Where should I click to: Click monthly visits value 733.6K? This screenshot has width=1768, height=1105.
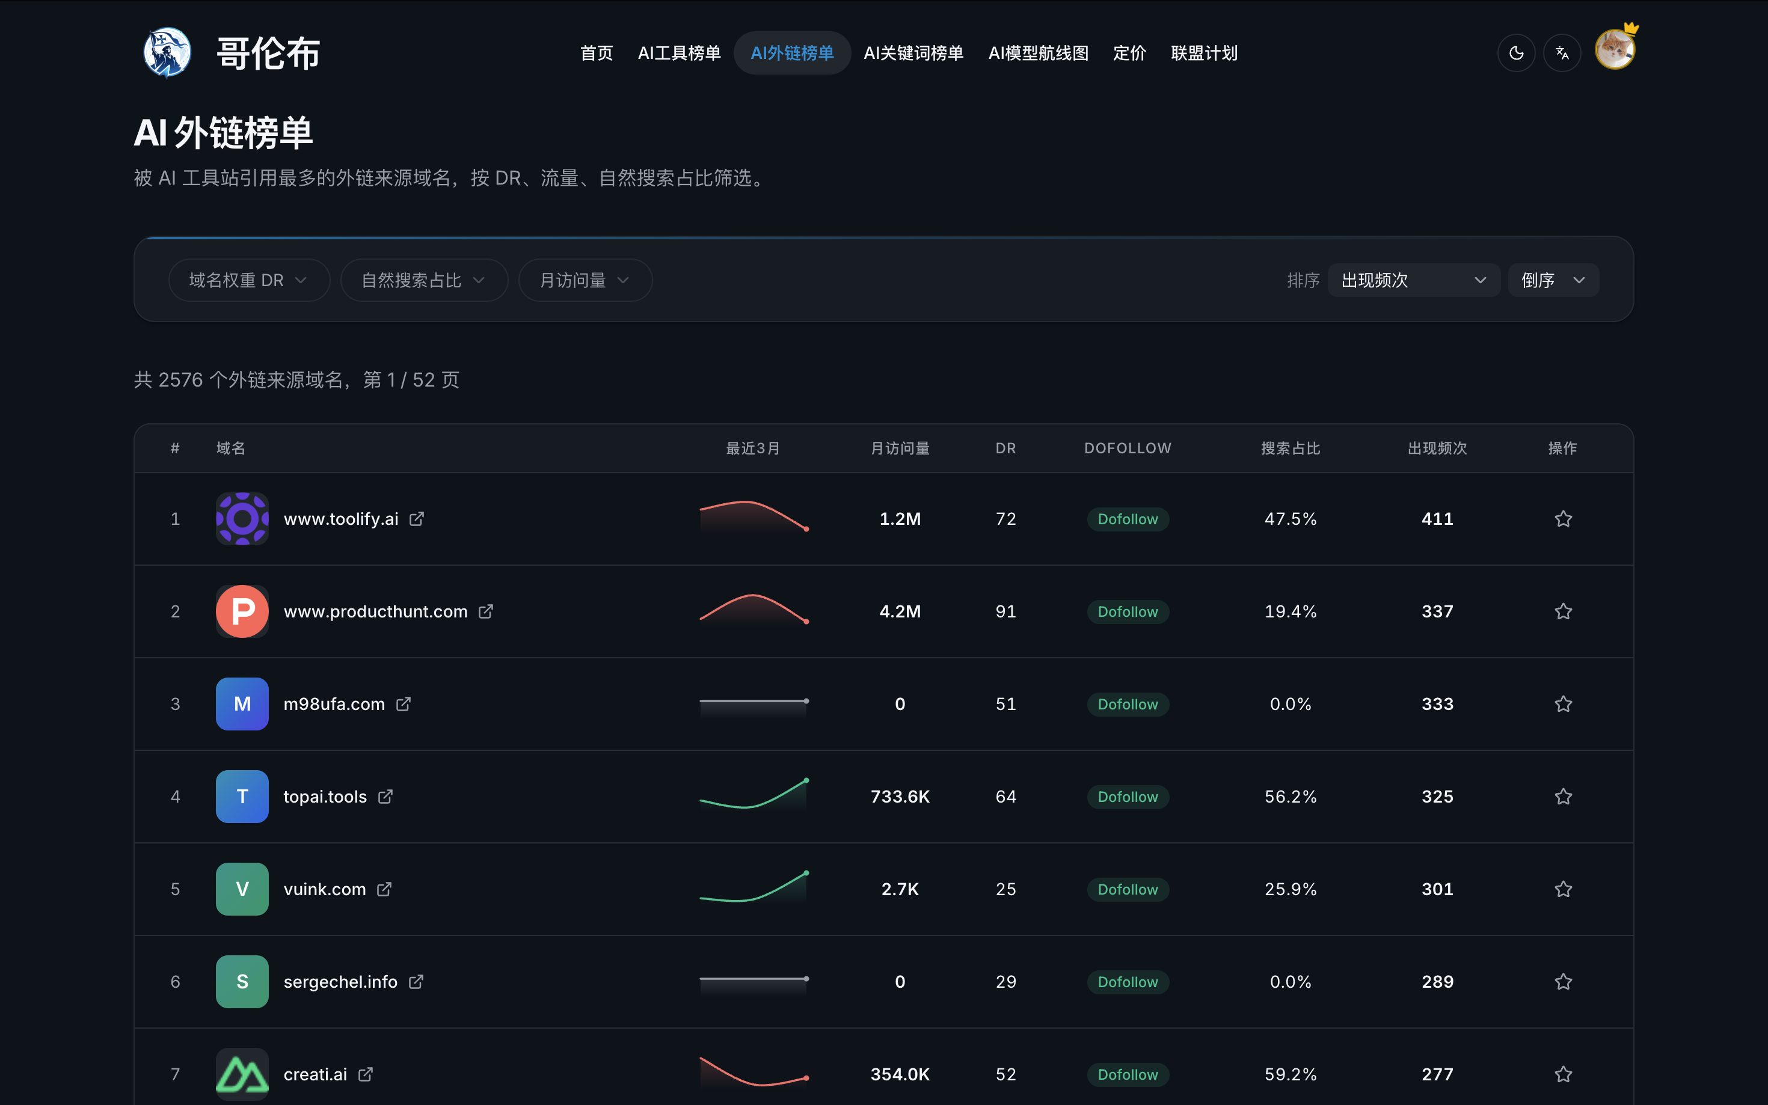[900, 797]
